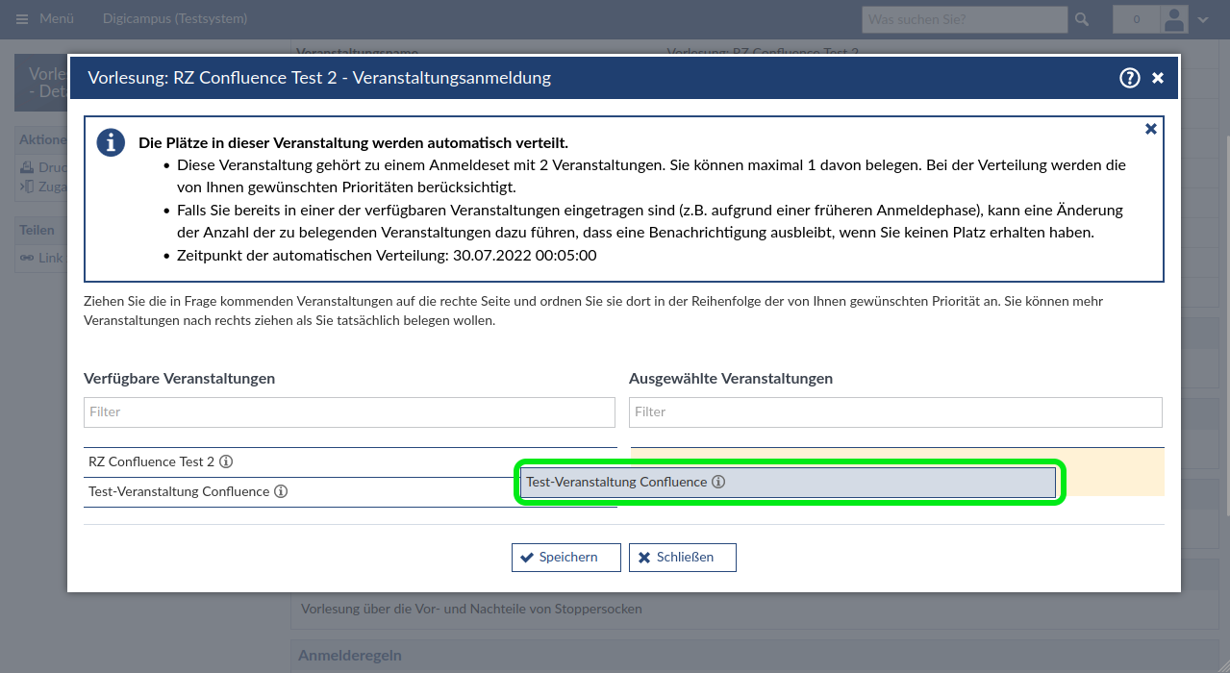The image size is (1230, 673).
Task: Select RZ Confluence Test 2 in available list
Action: click(152, 461)
